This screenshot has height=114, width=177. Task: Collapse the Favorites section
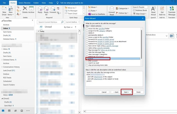[x=2, y=21]
